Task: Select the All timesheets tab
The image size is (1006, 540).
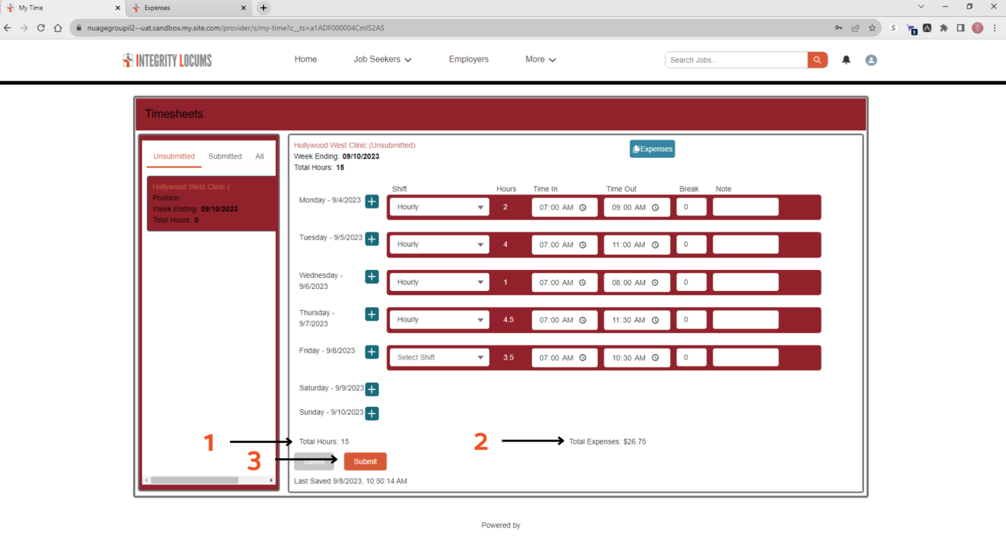Action: (259, 157)
